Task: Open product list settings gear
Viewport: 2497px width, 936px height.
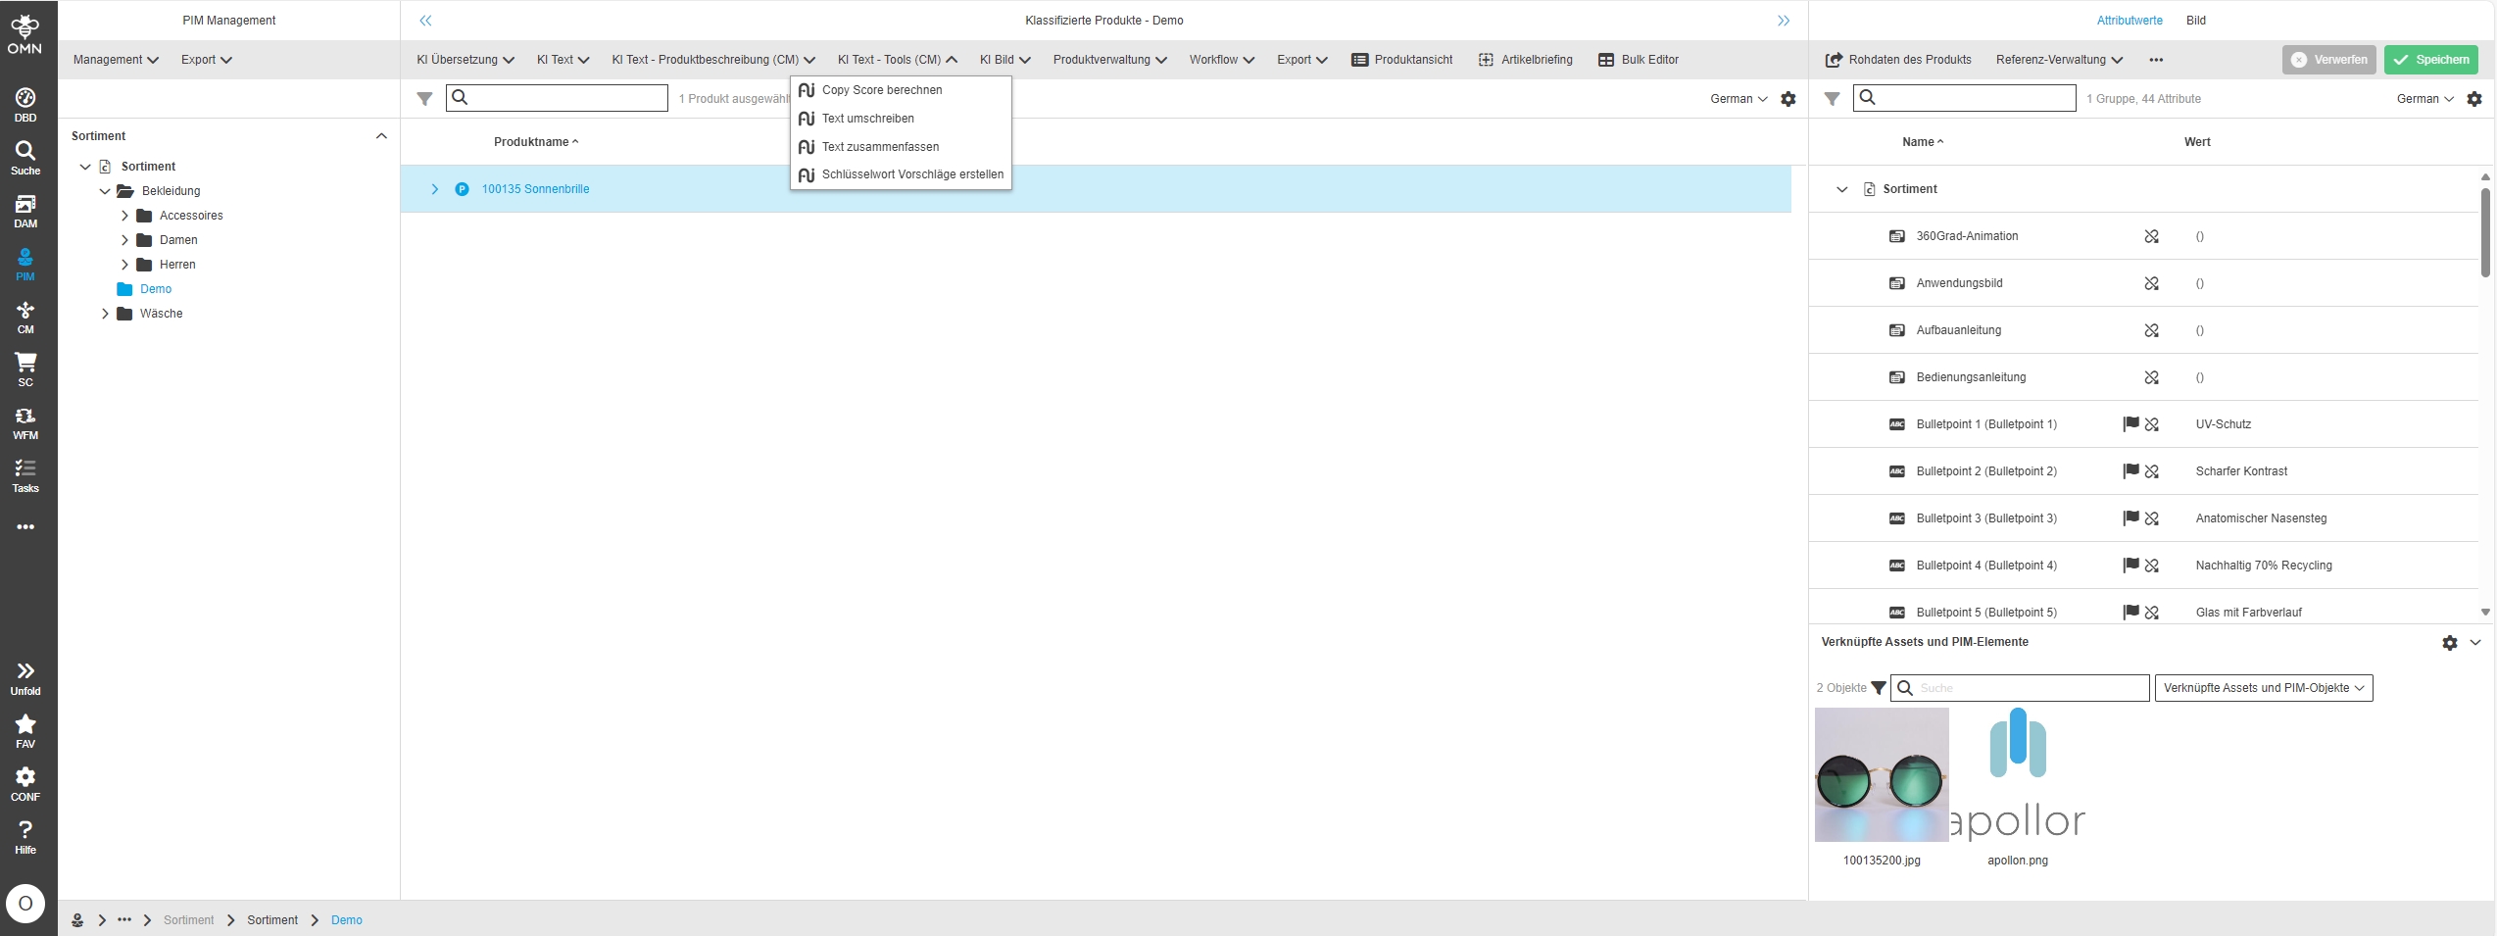Action: point(1788,99)
